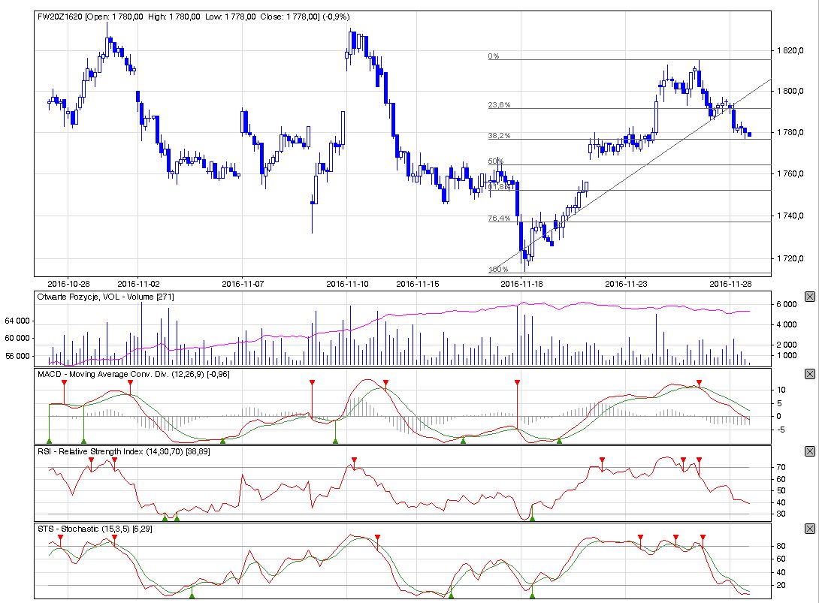The height and width of the screenshot is (603, 819).
Task: Click the 60 000 open interest axis value
Action: tap(17, 339)
